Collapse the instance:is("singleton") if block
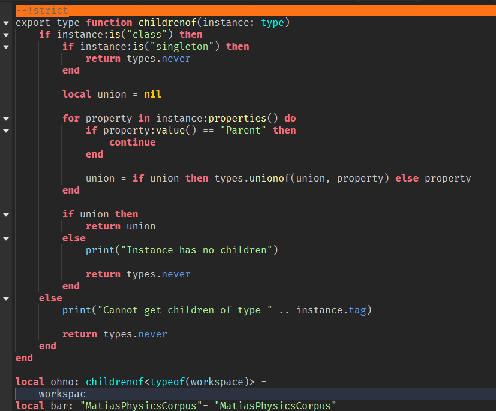 [5, 47]
